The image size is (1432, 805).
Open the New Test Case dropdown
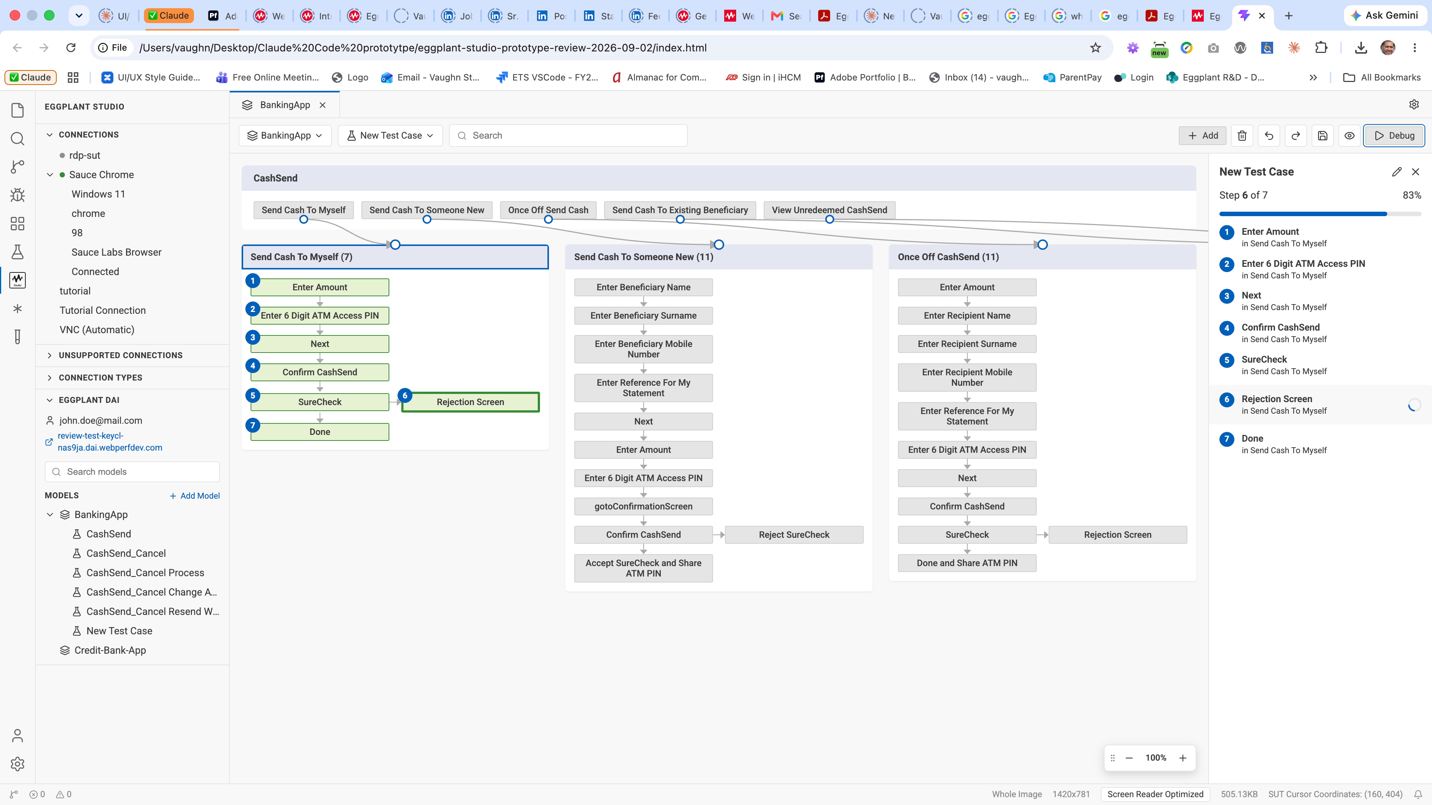click(390, 136)
